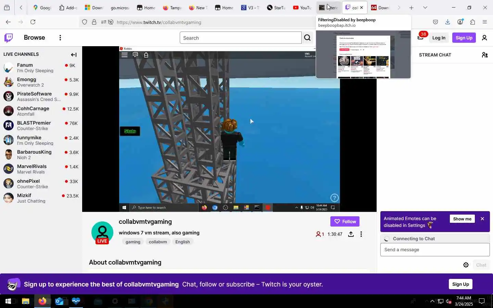493x308 pixels.
Task: Open ohnePixel channel in sidebar
Action: [x=41, y=184]
